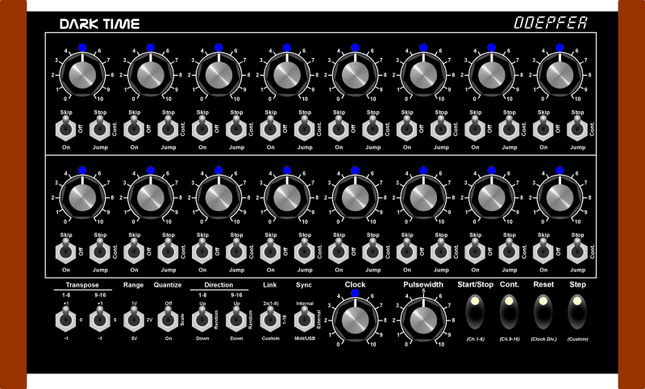This screenshot has width=645, height=389.
Task: Toggle the Stop/Jump switch of step 8
Action: coord(577,128)
